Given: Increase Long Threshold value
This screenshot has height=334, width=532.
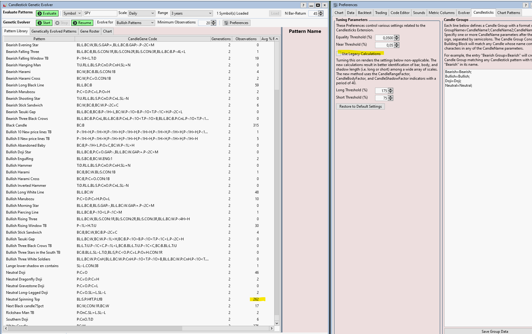Looking at the screenshot, I should click(x=391, y=89).
